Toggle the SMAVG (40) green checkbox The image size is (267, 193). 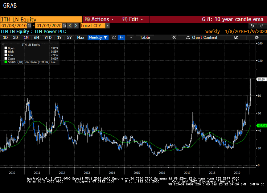tap(6, 62)
